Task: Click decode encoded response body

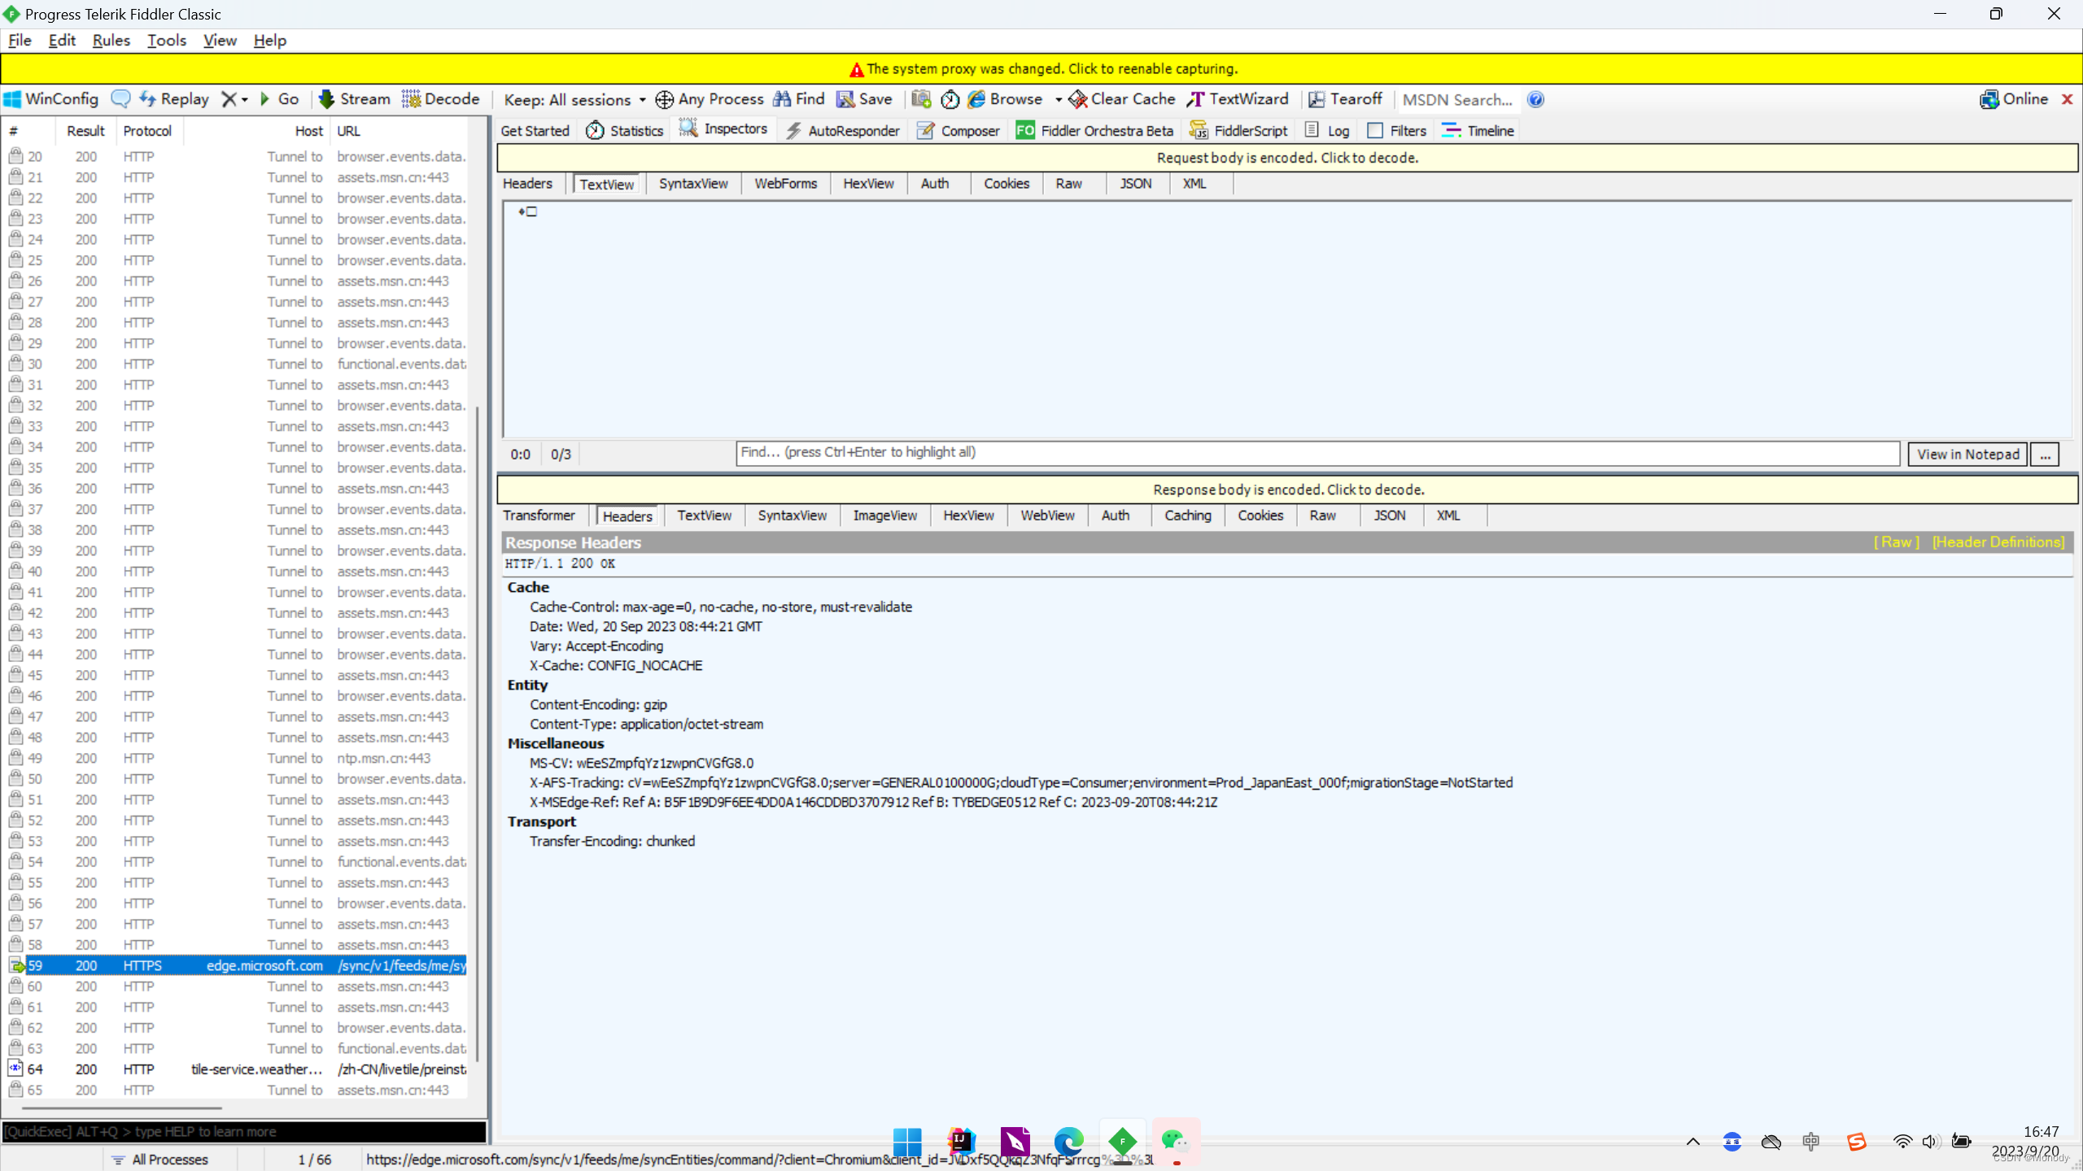Action: (1287, 489)
